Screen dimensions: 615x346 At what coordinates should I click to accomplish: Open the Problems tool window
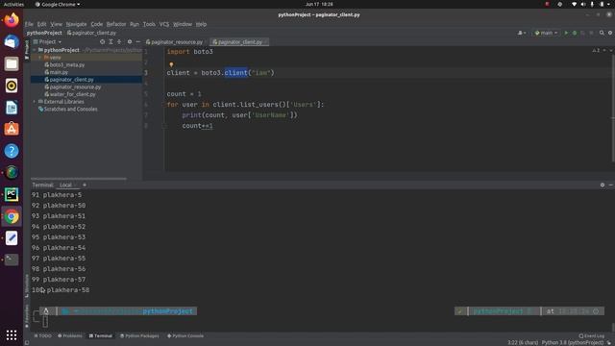(70, 335)
